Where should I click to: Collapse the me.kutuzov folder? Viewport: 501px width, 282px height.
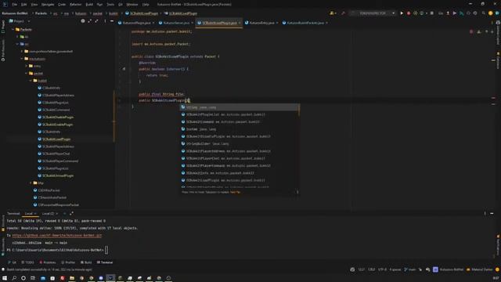coord(22,59)
